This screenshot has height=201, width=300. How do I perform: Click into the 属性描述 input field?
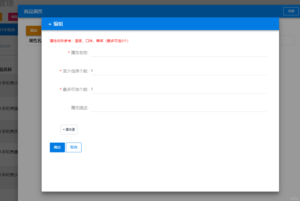coord(179,108)
